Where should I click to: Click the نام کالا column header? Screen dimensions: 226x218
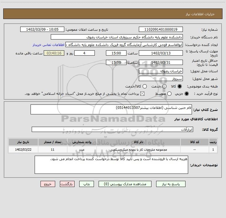pos(139,142)
